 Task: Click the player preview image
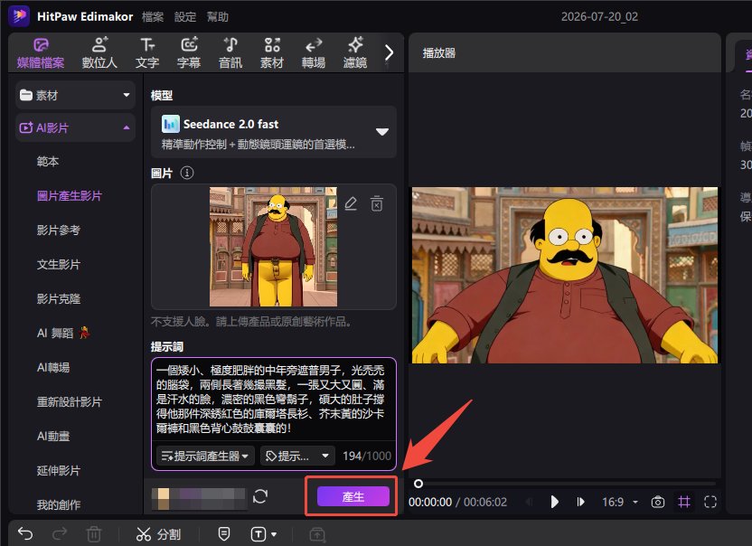[x=565, y=275]
